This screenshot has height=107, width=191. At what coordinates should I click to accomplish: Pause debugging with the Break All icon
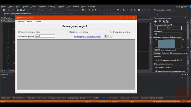(89, 10)
